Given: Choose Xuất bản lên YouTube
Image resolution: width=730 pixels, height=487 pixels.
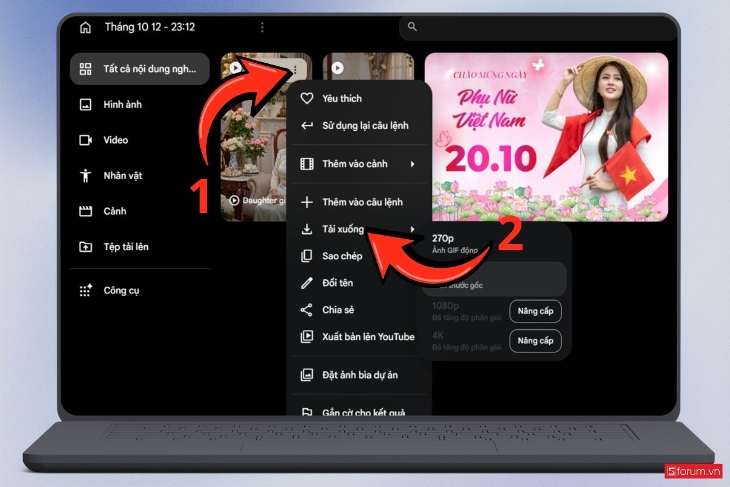Looking at the screenshot, I should [359, 337].
